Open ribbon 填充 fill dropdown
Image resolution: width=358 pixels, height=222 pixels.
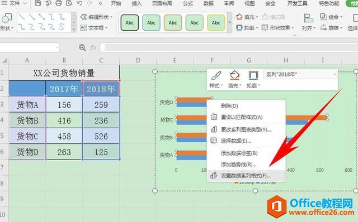click(x=247, y=17)
